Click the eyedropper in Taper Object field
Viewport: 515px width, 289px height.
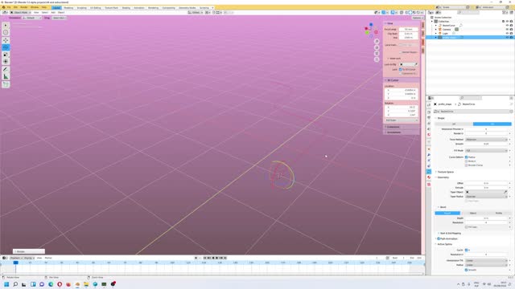point(505,192)
